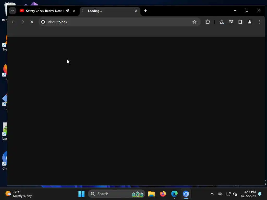Toggle the side panel
The height and width of the screenshot is (200, 267).
tap(240, 22)
